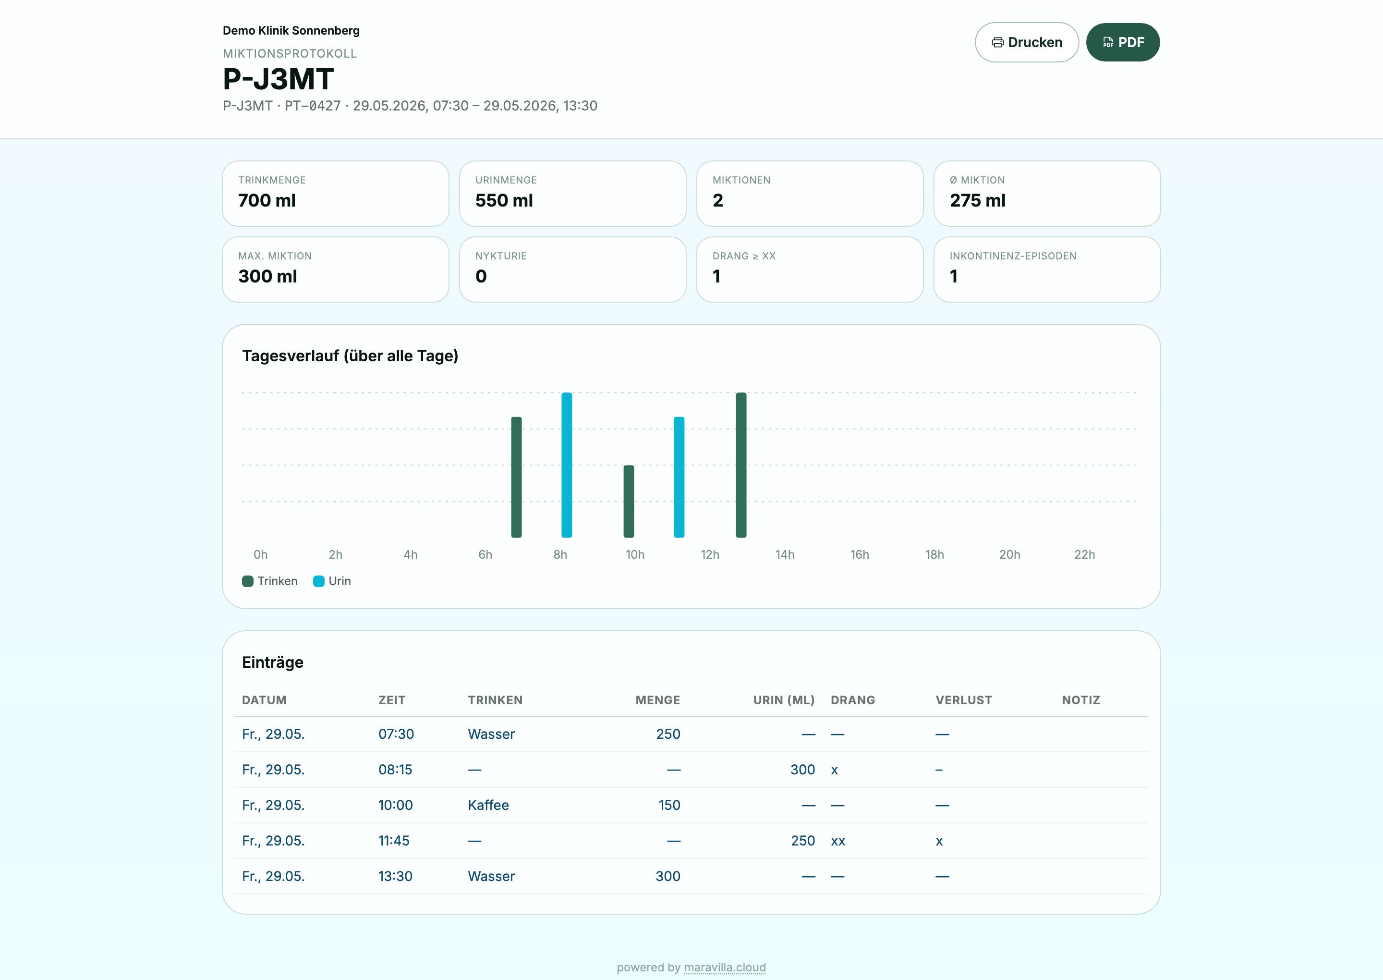Click the DRANG column header
The height and width of the screenshot is (980, 1383).
(852, 700)
